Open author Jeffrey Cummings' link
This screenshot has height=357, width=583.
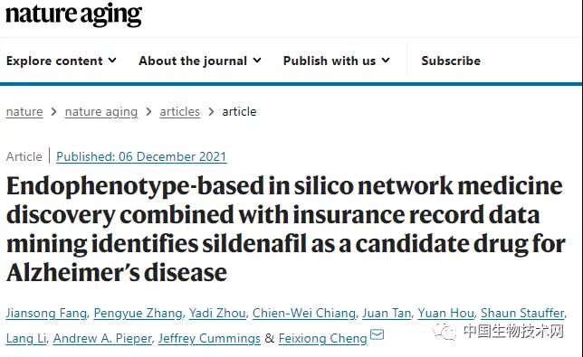[x=209, y=338]
